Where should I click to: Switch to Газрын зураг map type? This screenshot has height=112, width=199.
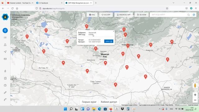(89, 102)
